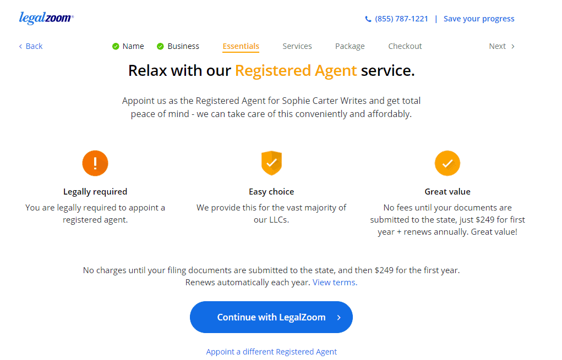The image size is (562, 360).
Task: Click the phone handset icon
Action: 368,19
